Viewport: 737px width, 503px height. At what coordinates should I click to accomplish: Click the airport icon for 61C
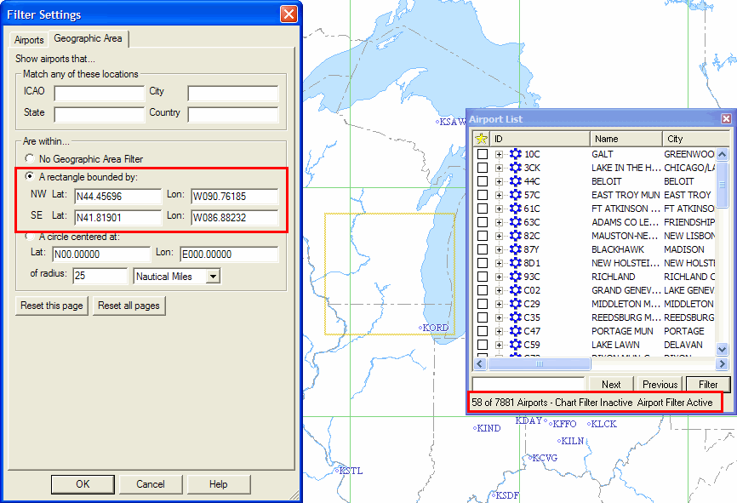pos(516,209)
